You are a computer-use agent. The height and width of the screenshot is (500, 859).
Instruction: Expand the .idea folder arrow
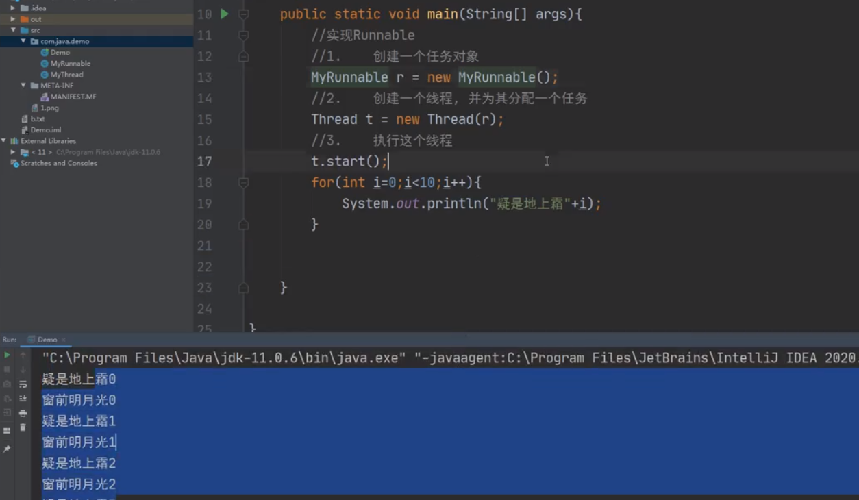[13, 8]
